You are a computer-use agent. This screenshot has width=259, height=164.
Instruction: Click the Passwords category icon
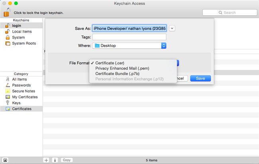pos(8,85)
